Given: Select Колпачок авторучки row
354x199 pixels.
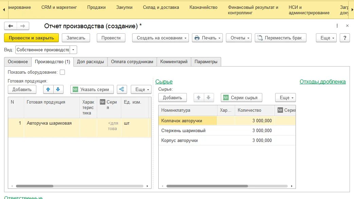Looking at the screenshot, I should 227,121.
